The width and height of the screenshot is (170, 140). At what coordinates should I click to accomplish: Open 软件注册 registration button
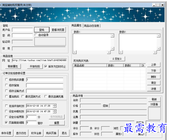click(36, 133)
